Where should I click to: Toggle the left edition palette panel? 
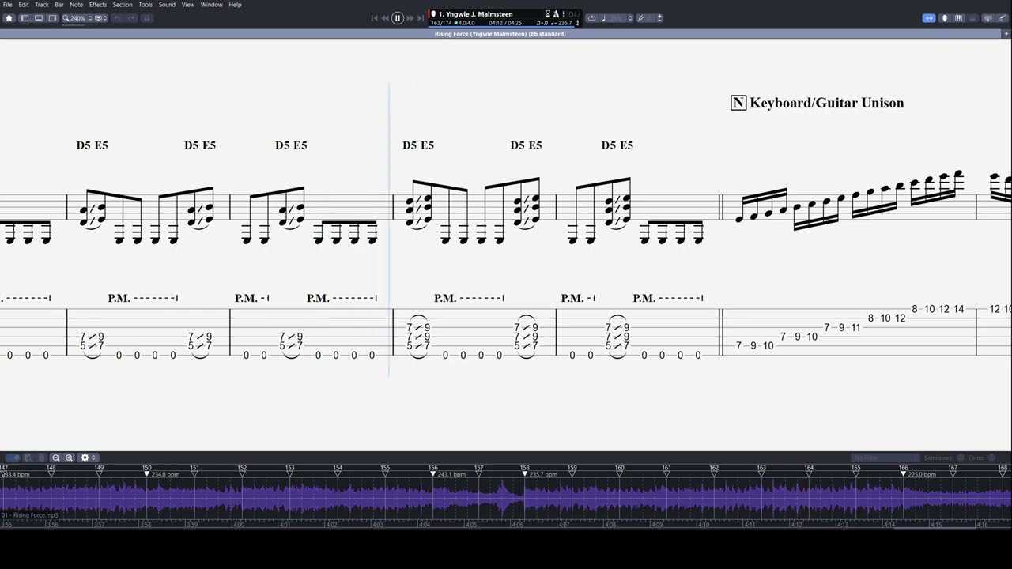[x=25, y=18]
